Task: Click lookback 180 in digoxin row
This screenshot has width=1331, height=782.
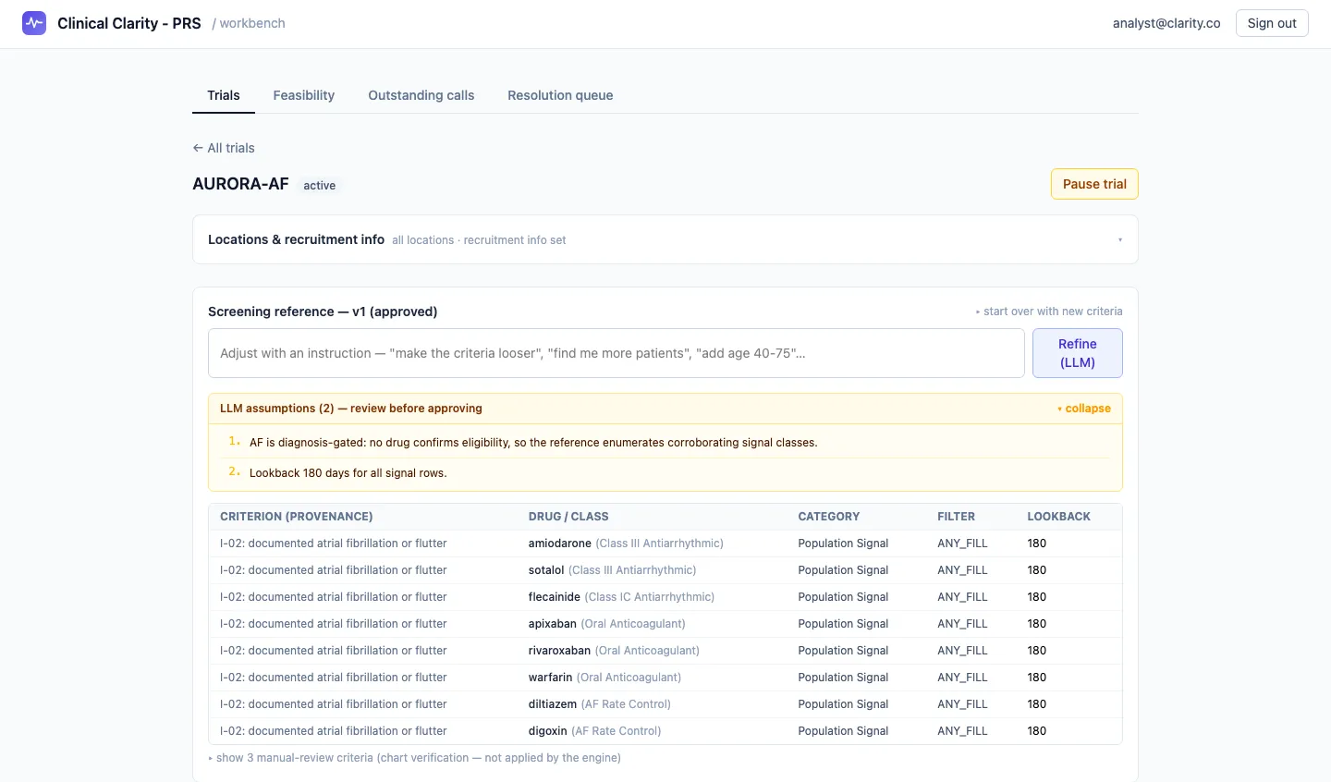Action: pyautogui.click(x=1037, y=731)
